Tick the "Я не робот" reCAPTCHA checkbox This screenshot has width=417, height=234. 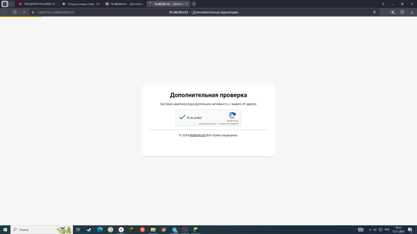pyautogui.click(x=182, y=117)
